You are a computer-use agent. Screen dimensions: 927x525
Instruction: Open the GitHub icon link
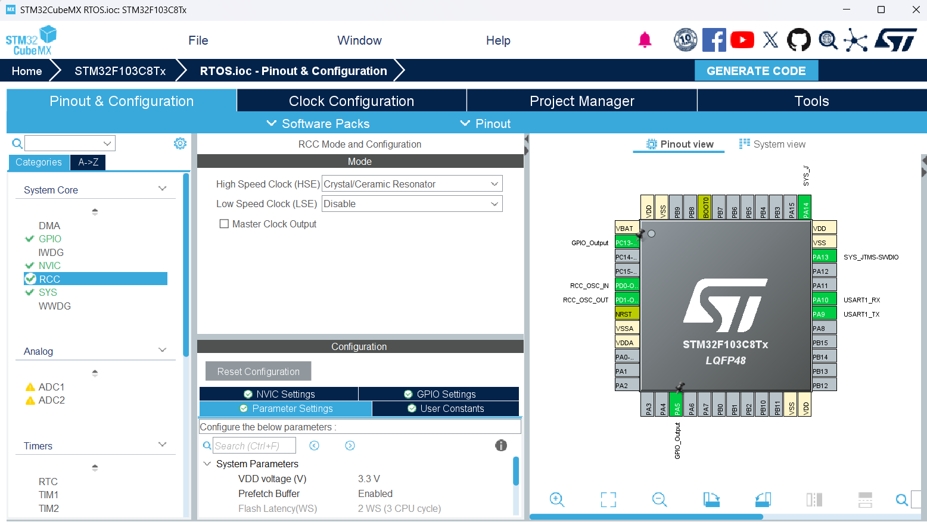799,40
